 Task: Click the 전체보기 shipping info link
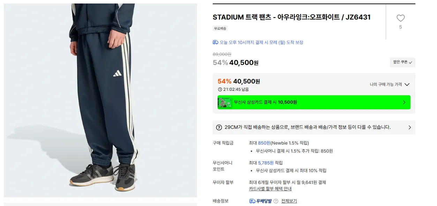pos(289,201)
